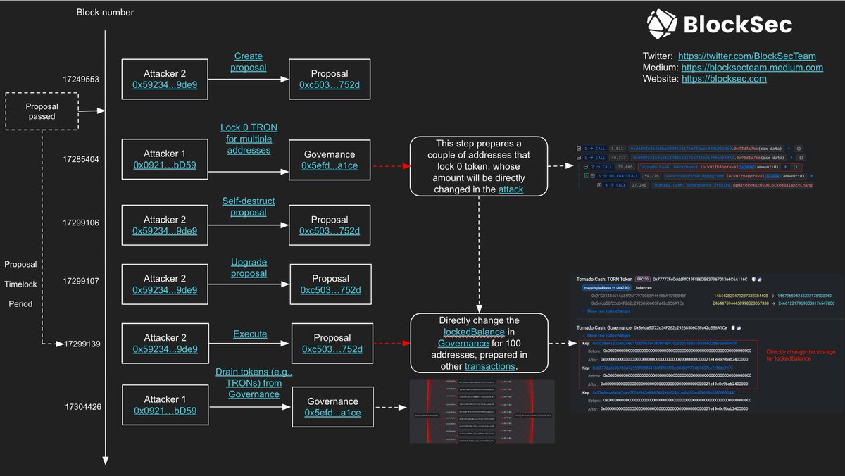Click play arrow on the DELEGATECALL row
The height and width of the screenshot is (476, 845).
[813, 176]
